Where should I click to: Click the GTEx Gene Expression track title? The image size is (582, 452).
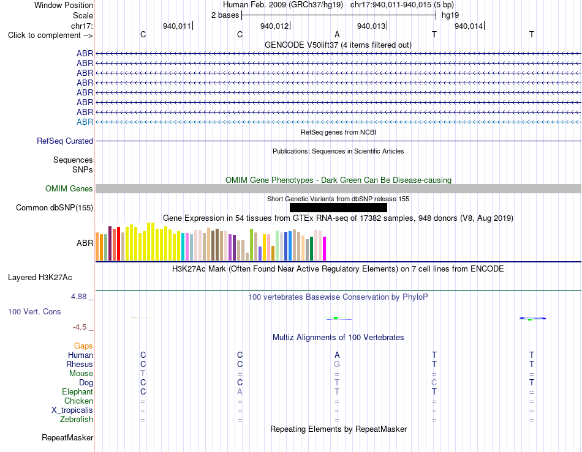[338, 218]
